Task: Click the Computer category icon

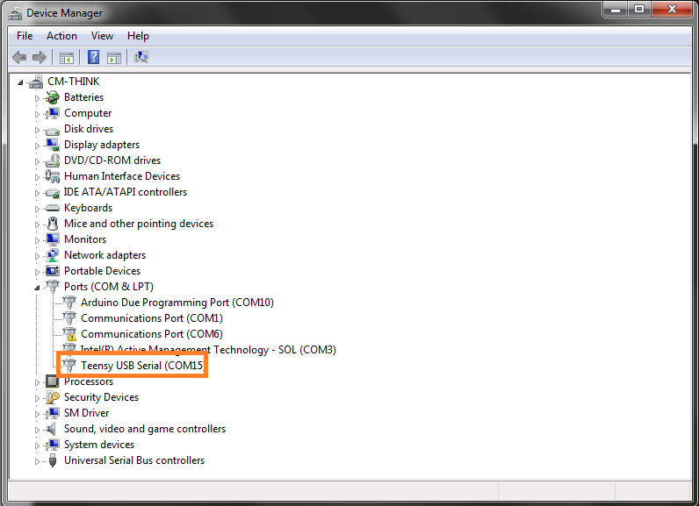Action: tap(53, 113)
